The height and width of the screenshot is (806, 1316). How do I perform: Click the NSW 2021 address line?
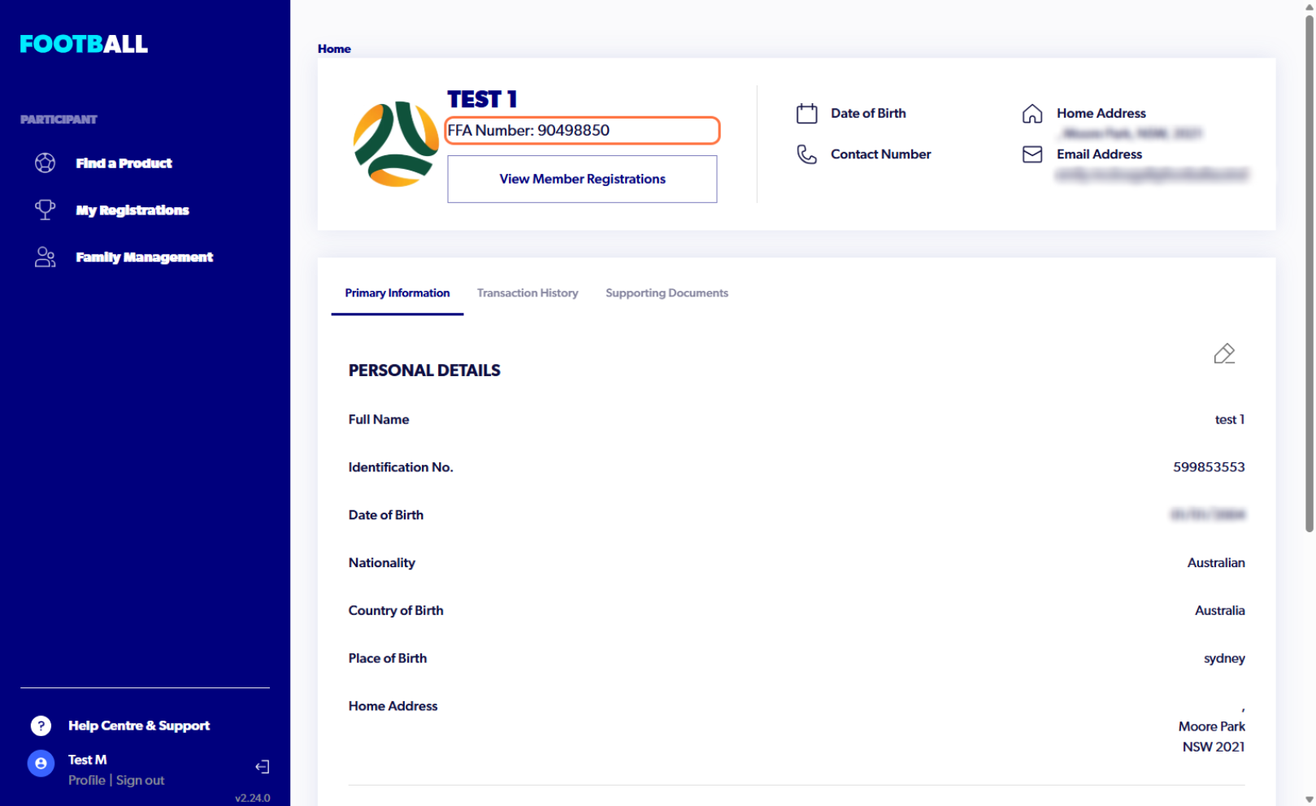[x=1213, y=747]
